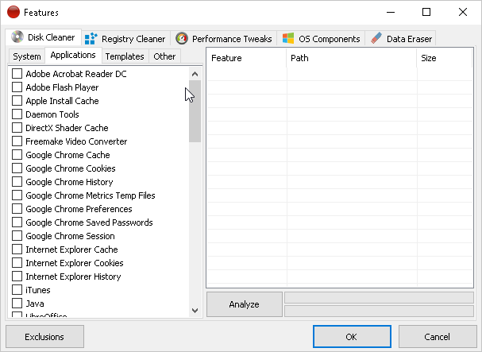Tick Google Chrome Saved Passwords

click(x=17, y=222)
